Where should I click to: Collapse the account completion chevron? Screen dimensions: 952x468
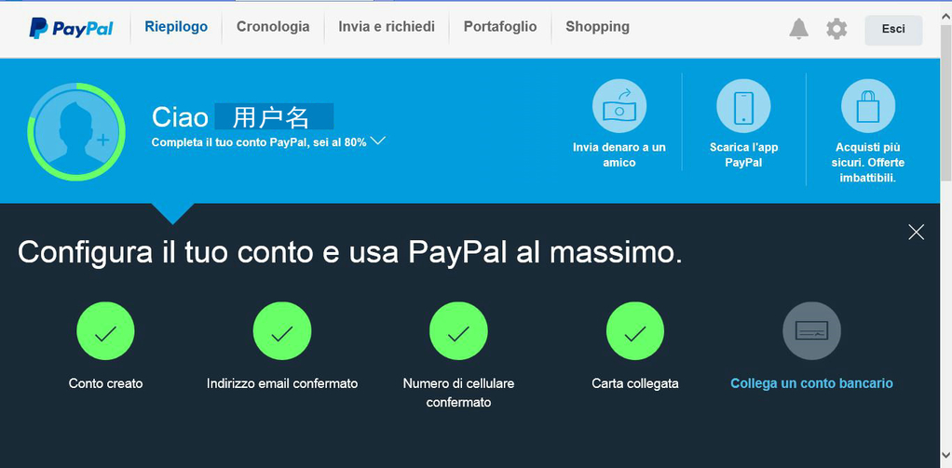[x=377, y=141]
